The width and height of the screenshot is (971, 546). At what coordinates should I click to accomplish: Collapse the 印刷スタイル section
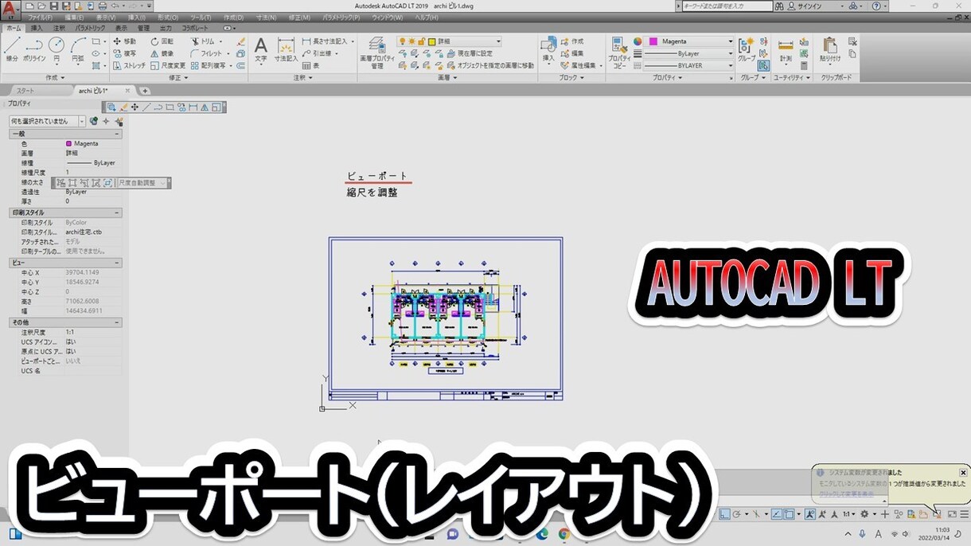click(118, 213)
